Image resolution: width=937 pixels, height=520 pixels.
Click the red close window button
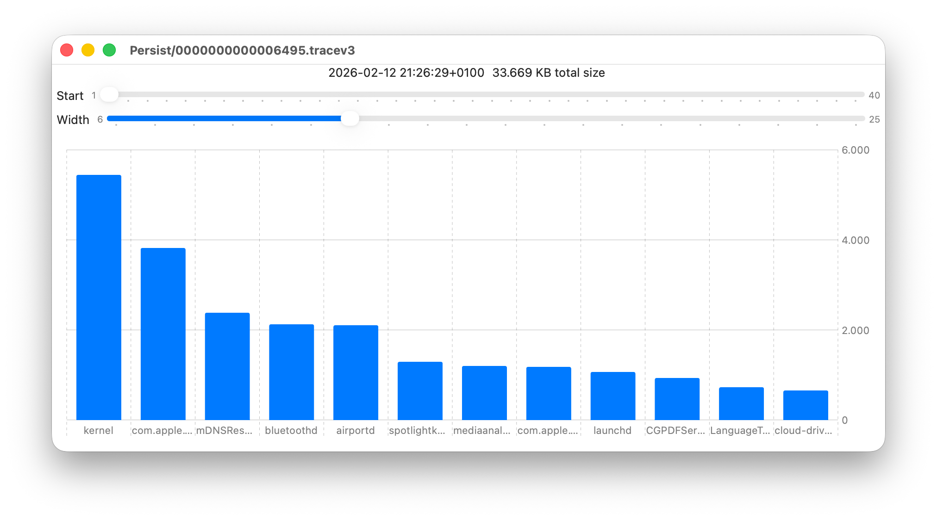(67, 50)
